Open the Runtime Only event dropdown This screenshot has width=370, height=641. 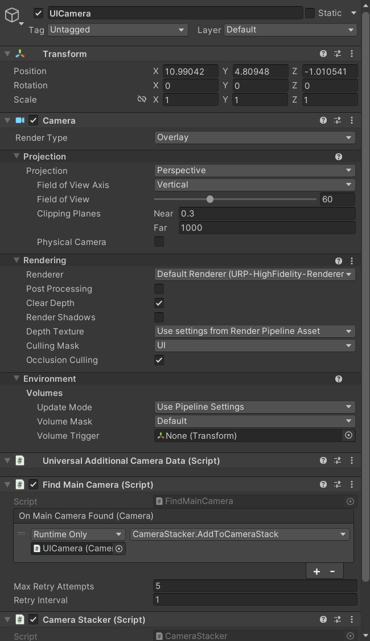point(78,534)
